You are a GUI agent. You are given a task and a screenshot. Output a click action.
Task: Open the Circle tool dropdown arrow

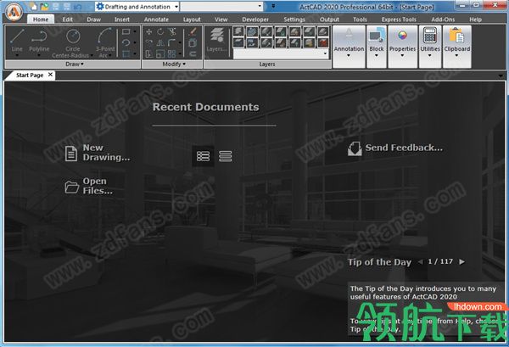(92, 55)
